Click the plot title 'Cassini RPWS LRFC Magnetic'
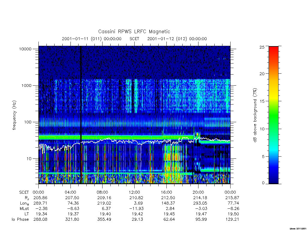Screen dimensions: 307x230 click(134, 31)
